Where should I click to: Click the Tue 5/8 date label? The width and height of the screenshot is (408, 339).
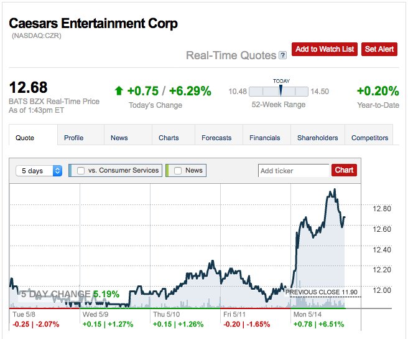(24, 315)
